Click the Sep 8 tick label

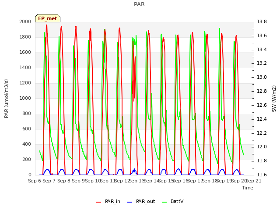[x=64, y=181]
